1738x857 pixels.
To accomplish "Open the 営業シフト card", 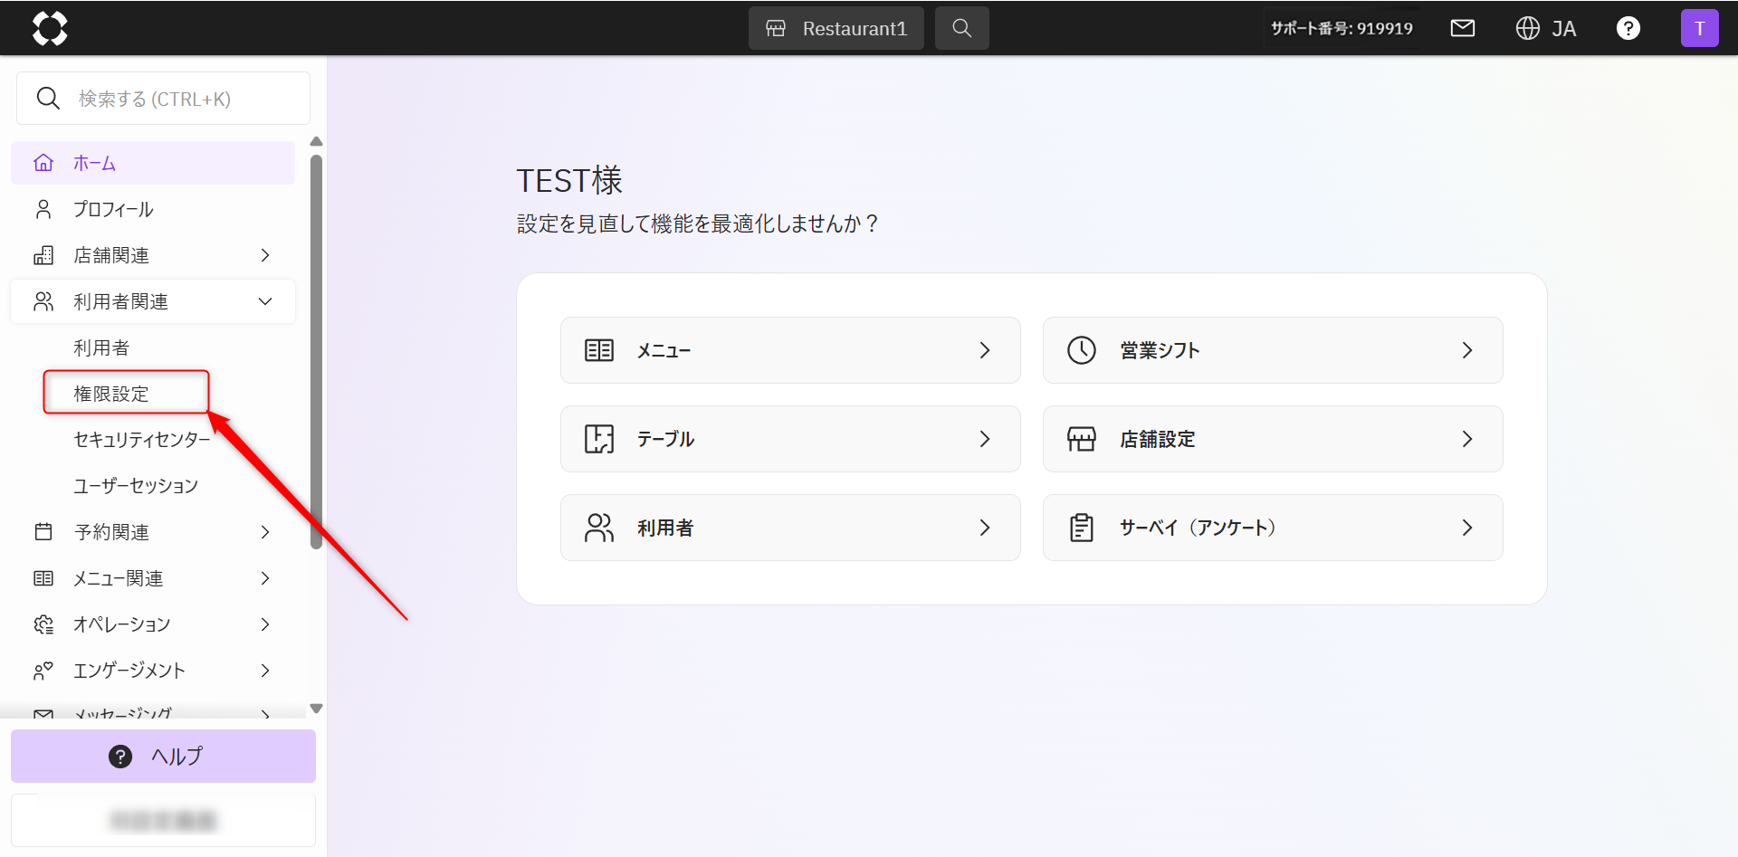I will 1273,350.
